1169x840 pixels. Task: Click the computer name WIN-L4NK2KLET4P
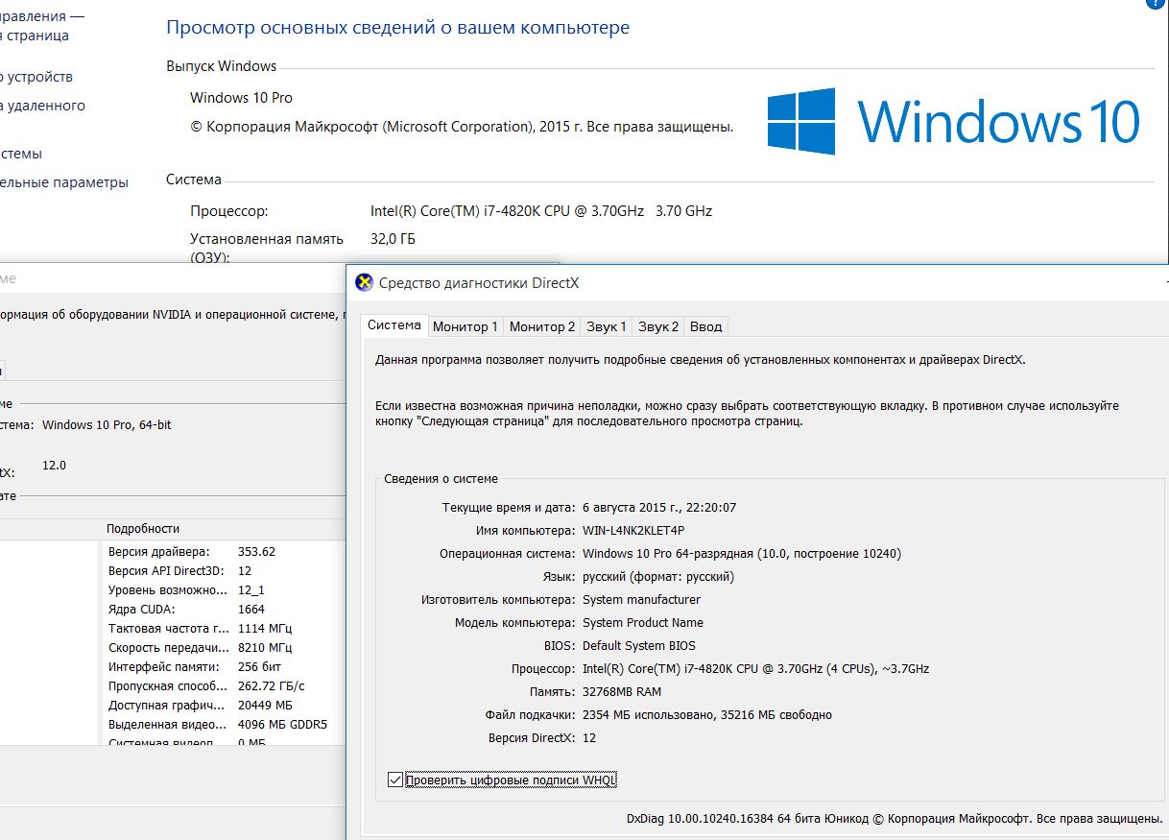point(633,530)
